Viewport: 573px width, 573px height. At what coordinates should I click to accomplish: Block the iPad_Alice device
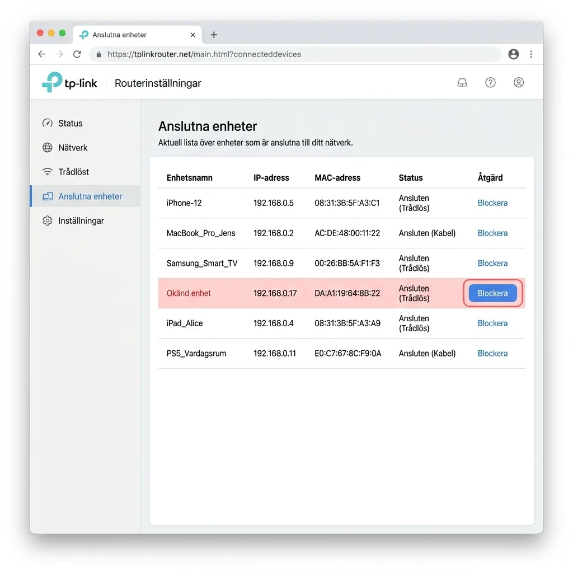pyautogui.click(x=492, y=323)
